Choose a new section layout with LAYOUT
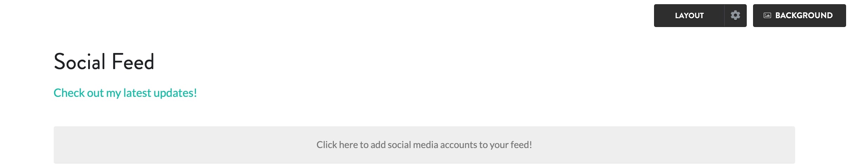The width and height of the screenshot is (851, 167). point(689,15)
